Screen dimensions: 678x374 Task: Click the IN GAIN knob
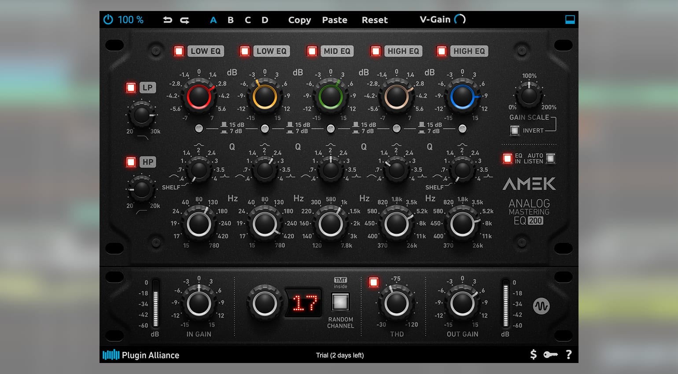[x=199, y=304]
